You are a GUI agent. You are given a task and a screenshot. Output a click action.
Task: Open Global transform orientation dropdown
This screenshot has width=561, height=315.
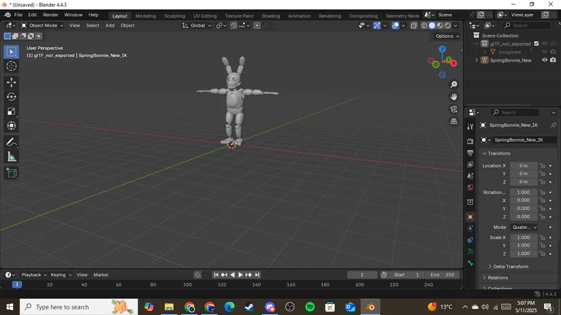click(x=197, y=26)
